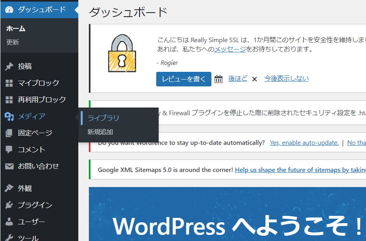Click the speech bubble icon beside コメント

click(9, 150)
